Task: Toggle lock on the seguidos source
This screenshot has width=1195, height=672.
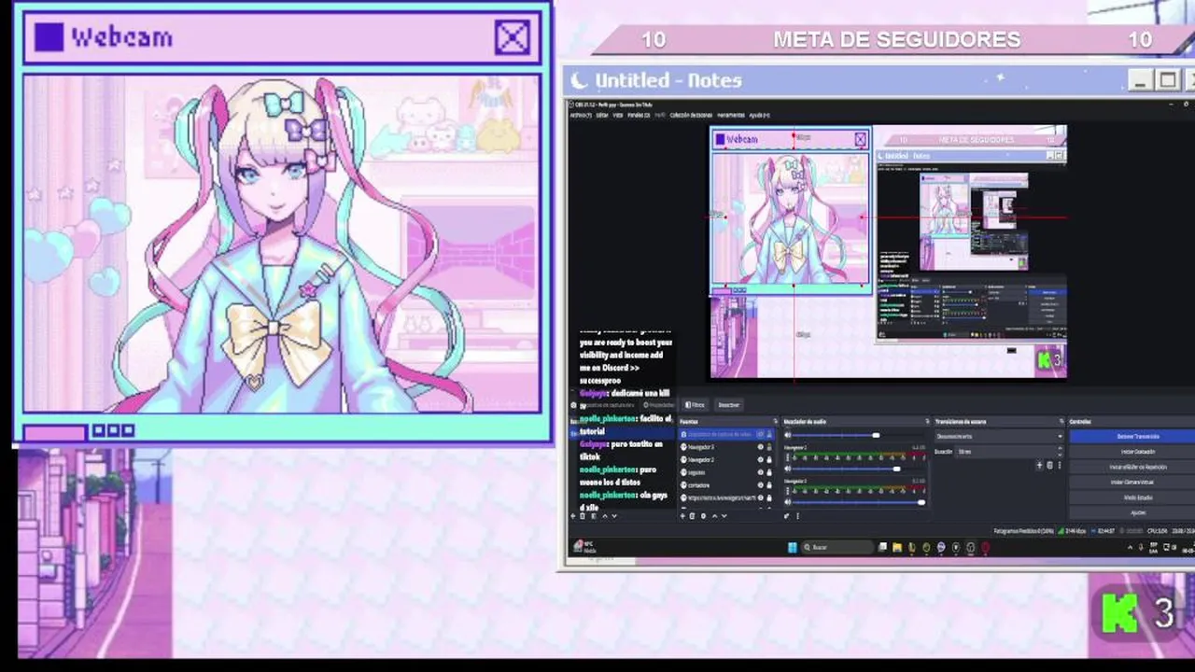Action: pos(769,472)
